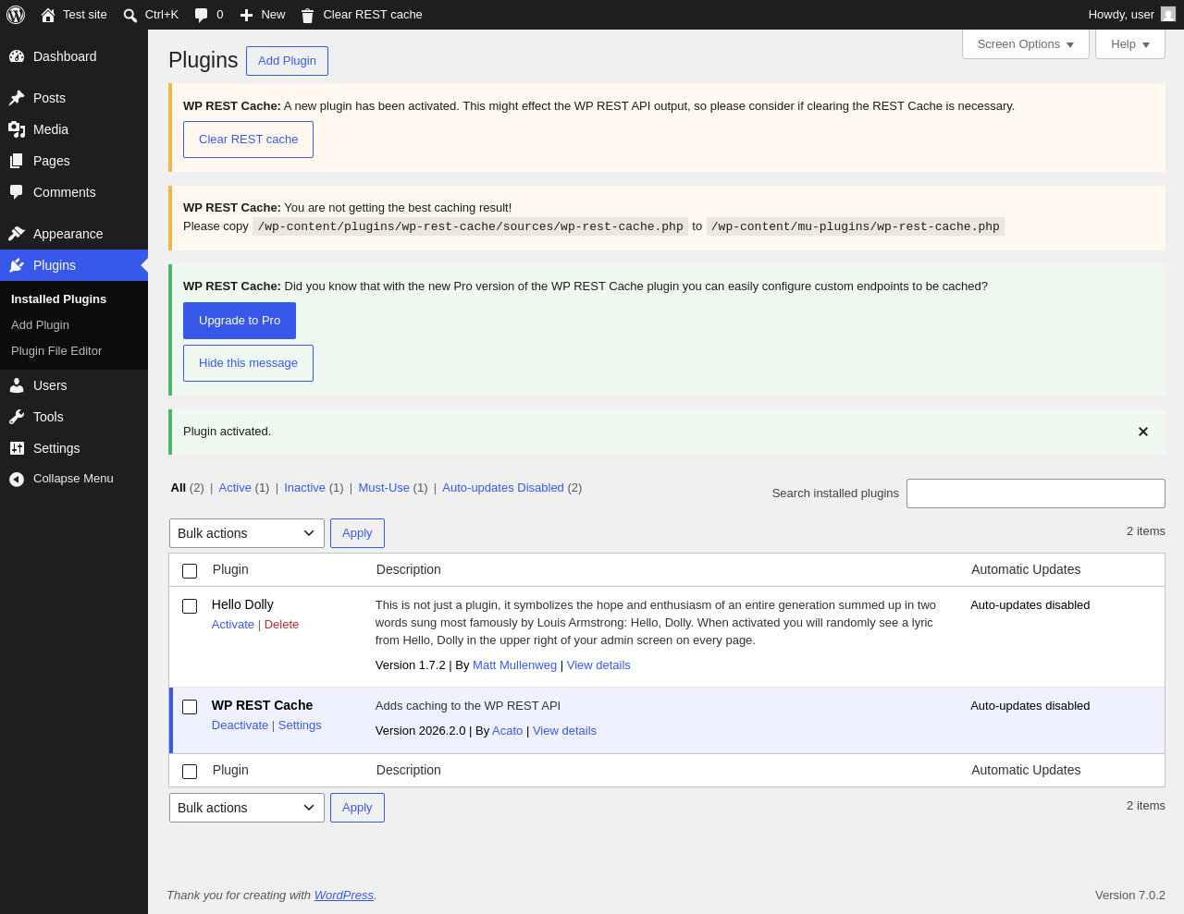Image resolution: width=1184 pixels, height=914 pixels.
Task: Click the trash icon for Clear REST cache
Action: (x=307, y=15)
